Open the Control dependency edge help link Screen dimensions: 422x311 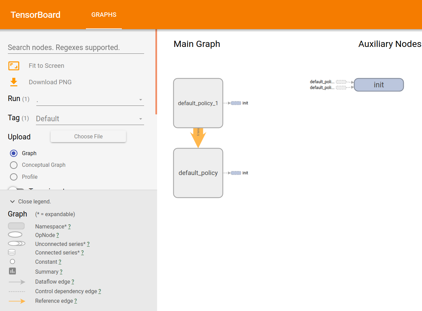pos(100,291)
